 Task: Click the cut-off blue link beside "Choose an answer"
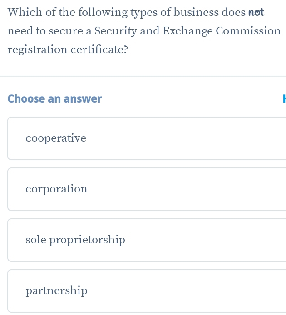click(x=284, y=99)
